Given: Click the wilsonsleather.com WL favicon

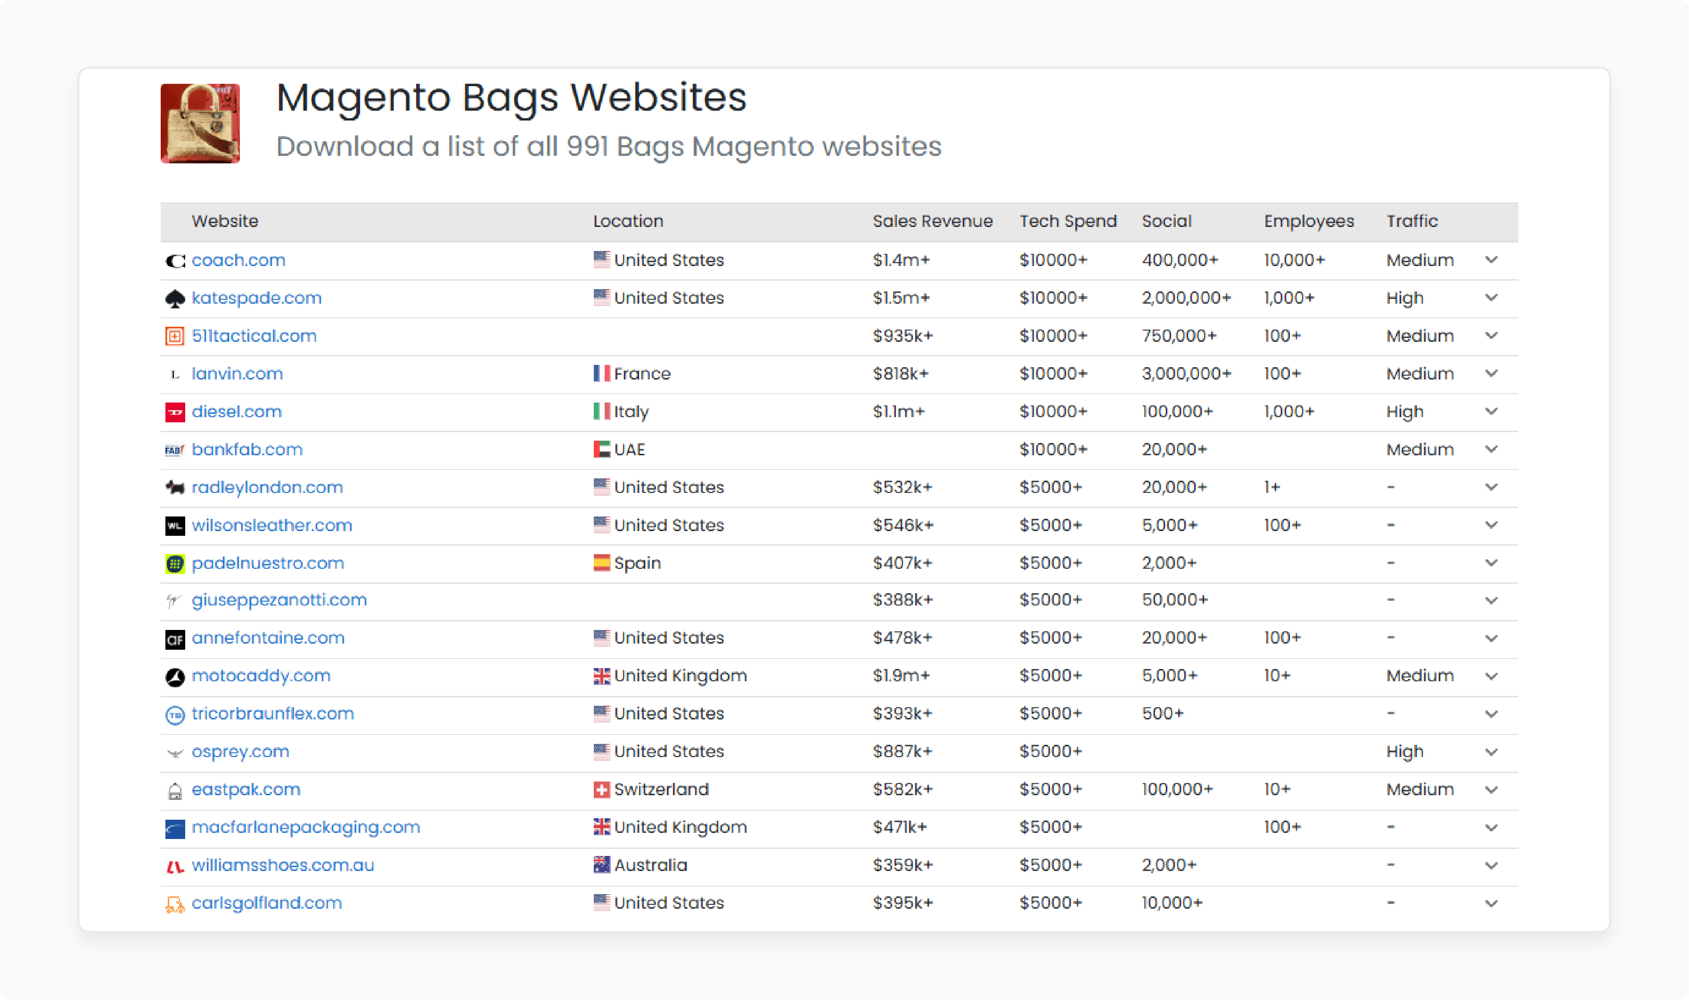Looking at the screenshot, I should (175, 525).
